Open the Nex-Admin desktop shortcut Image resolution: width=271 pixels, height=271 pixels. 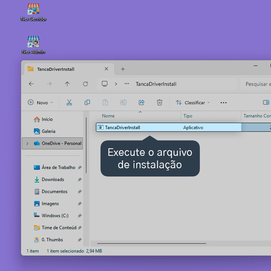(33, 45)
